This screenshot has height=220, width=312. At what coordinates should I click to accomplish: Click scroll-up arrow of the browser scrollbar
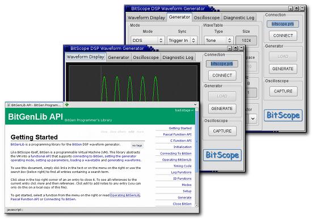(197, 110)
